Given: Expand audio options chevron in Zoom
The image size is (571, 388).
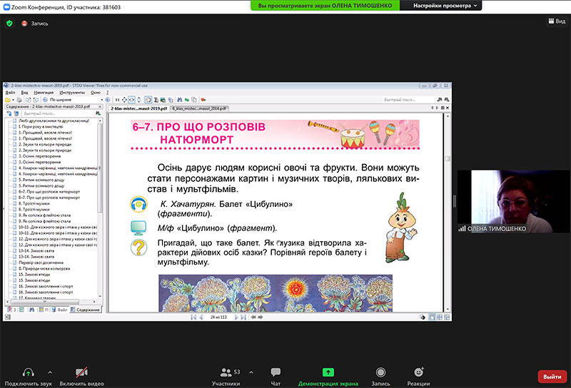Looking at the screenshot, I should click(50, 372).
